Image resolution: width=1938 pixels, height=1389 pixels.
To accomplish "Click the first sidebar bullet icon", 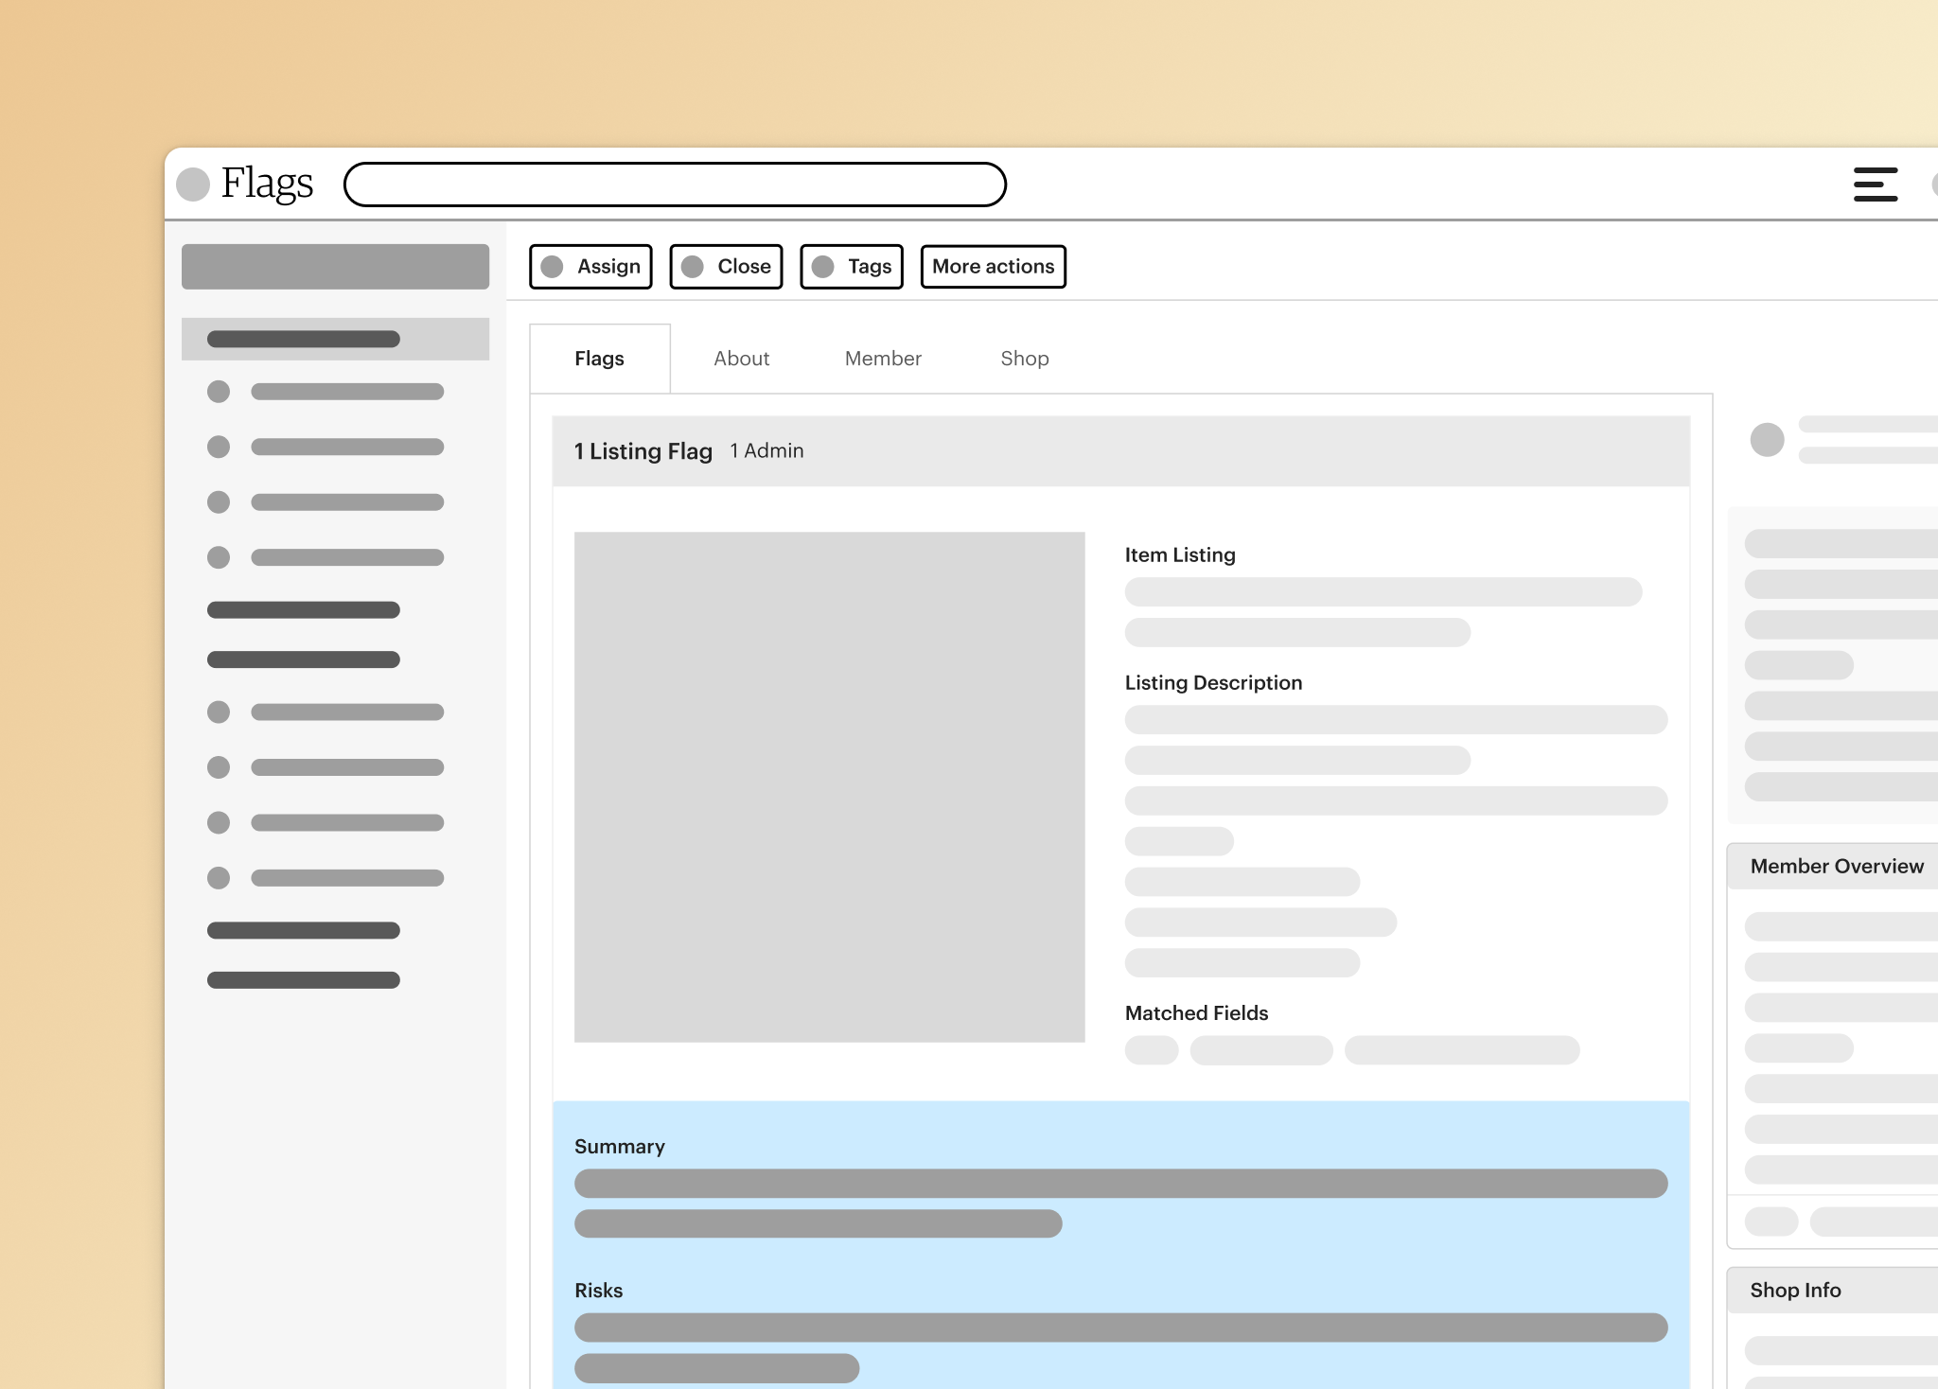I will pos(219,392).
